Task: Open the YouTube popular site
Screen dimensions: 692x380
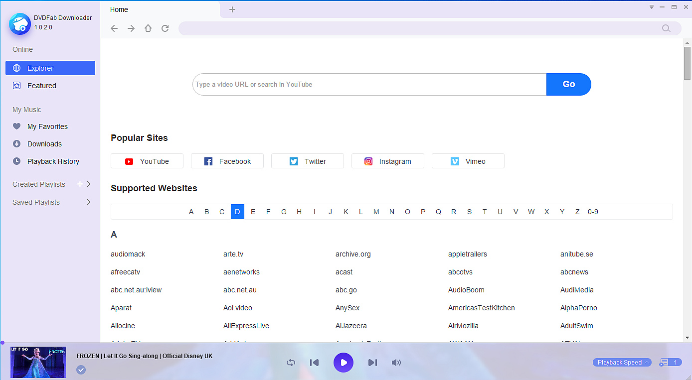Action: pos(147,161)
